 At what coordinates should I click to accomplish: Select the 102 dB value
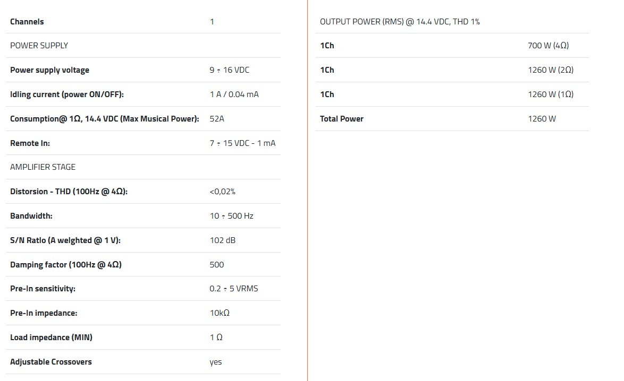[222, 240]
